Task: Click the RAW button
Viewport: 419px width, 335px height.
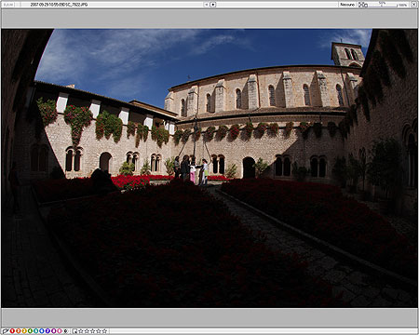Action: coord(8,5)
